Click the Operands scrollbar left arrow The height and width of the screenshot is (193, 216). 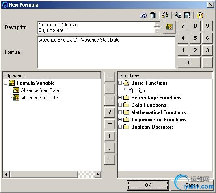click(6, 175)
